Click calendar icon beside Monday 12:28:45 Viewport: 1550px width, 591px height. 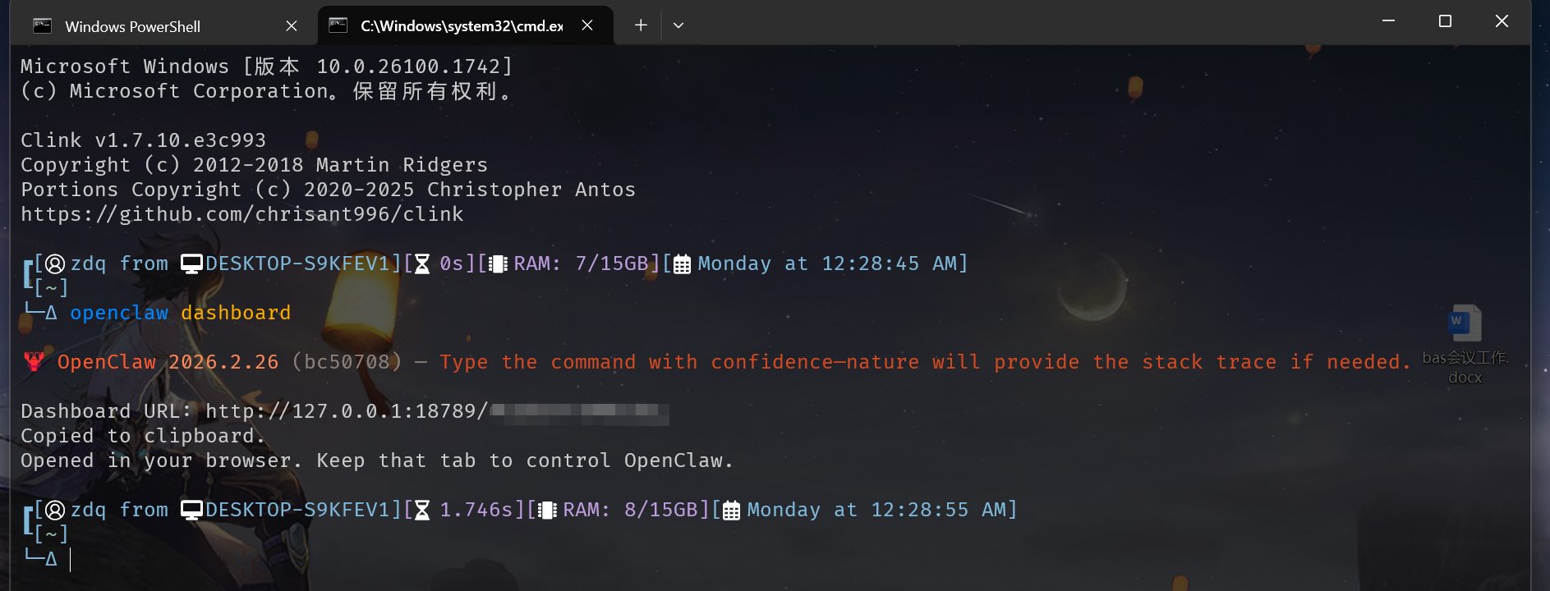pyautogui.click(x=682, y=264)
